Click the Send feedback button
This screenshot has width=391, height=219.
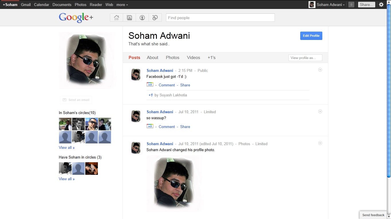(373, 215)
